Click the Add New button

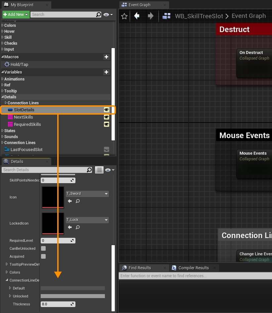point(16,15)
